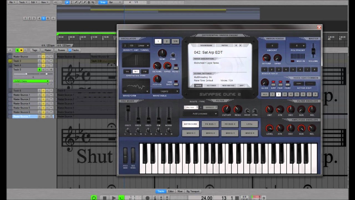
Task: Click the oscillator FINE tune knob
Action: (x=173, y=54)
